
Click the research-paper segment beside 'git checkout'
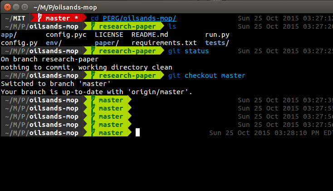click(124, 75)
